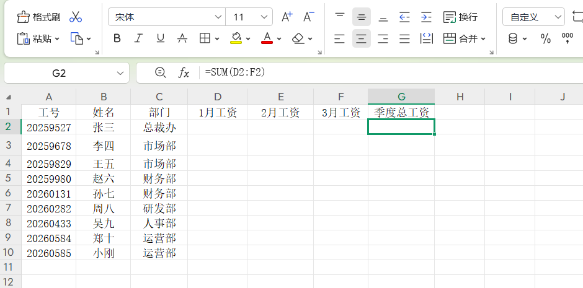Toggle Bold formatting
The height and width of the screenshot is (288, 583).
click(x=117, y=38)
